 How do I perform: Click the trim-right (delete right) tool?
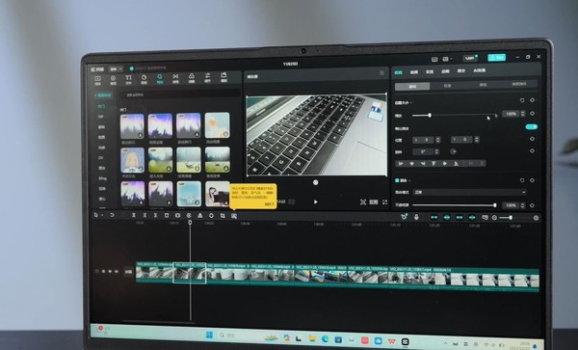[155, 215]
